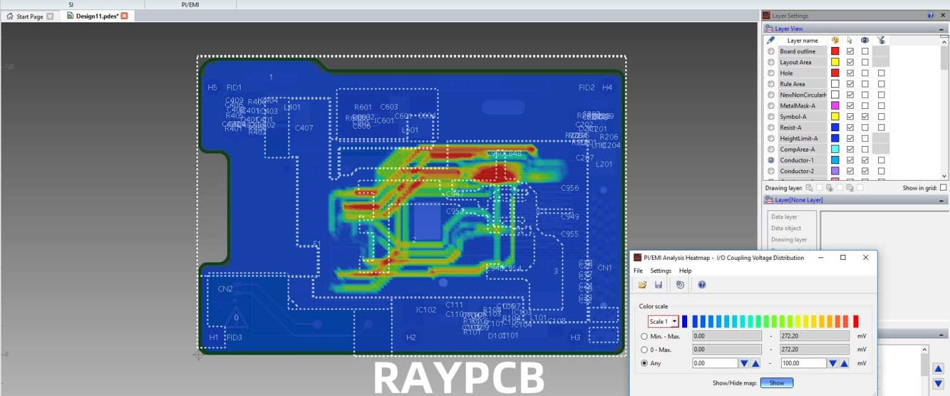Enable the Show in grid checkbox
Image resolution: width=950 pixels, height=396 pixels.
(943, 187)
